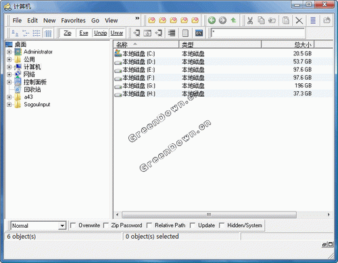338x263 pixels.
Task: Click the Delete X icon
Action: [x=299, y=20]
